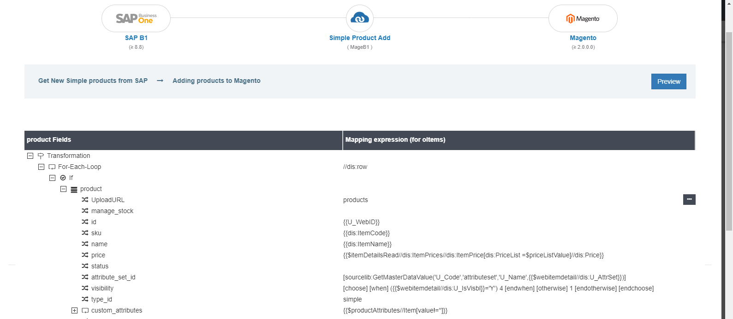The height and width of the screenshot is (319, 733).
Task: Select the manage_stock field
Action: 112,211
